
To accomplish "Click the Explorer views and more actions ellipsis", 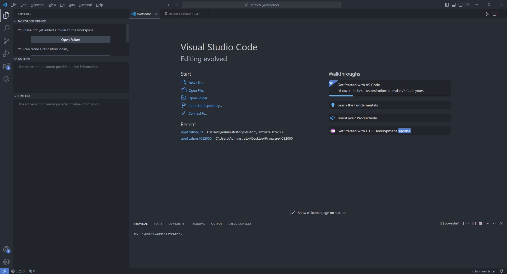I will 123,14.
